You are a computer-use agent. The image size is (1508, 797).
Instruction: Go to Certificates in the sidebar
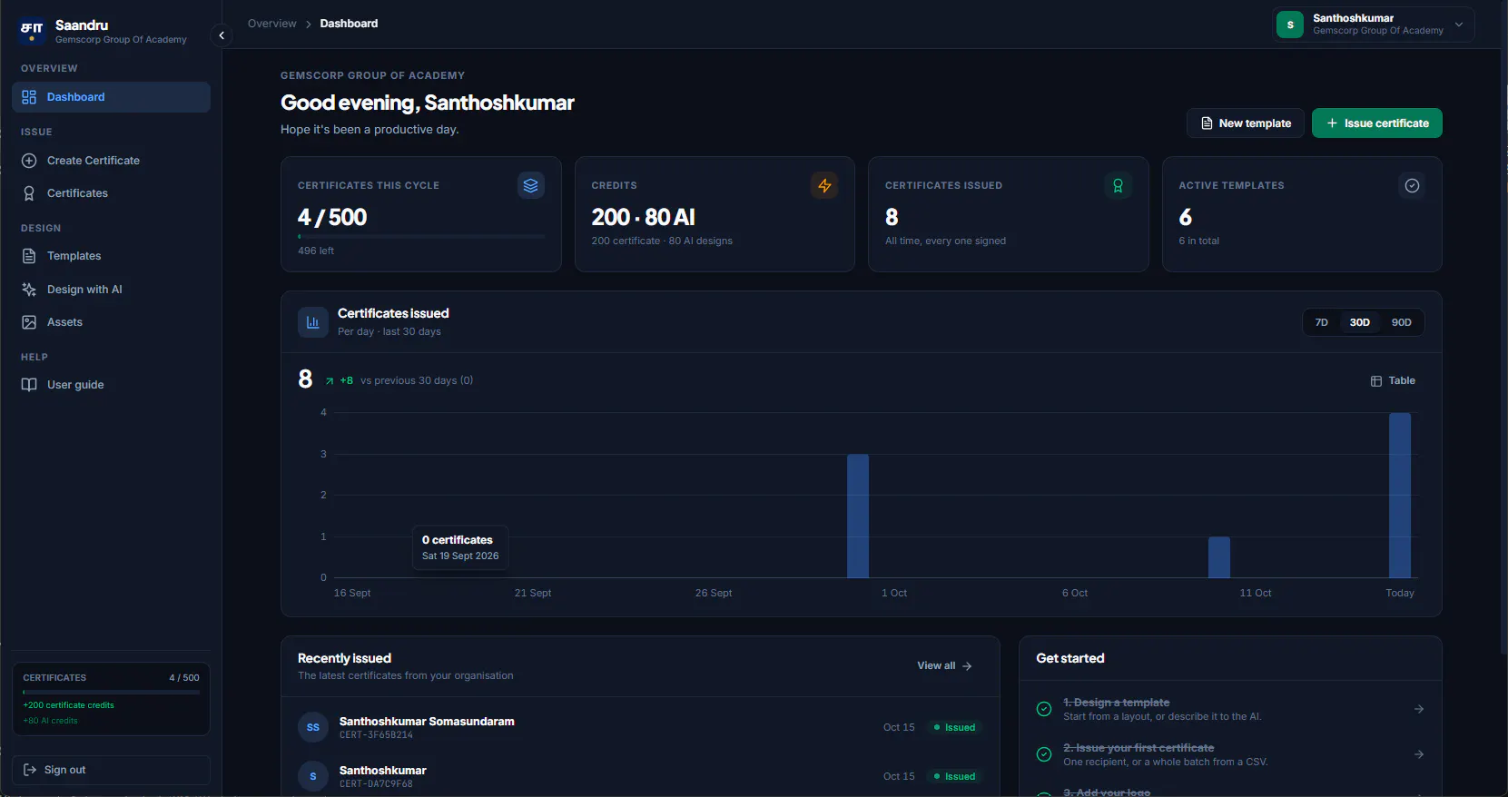(x=111, y=193)
